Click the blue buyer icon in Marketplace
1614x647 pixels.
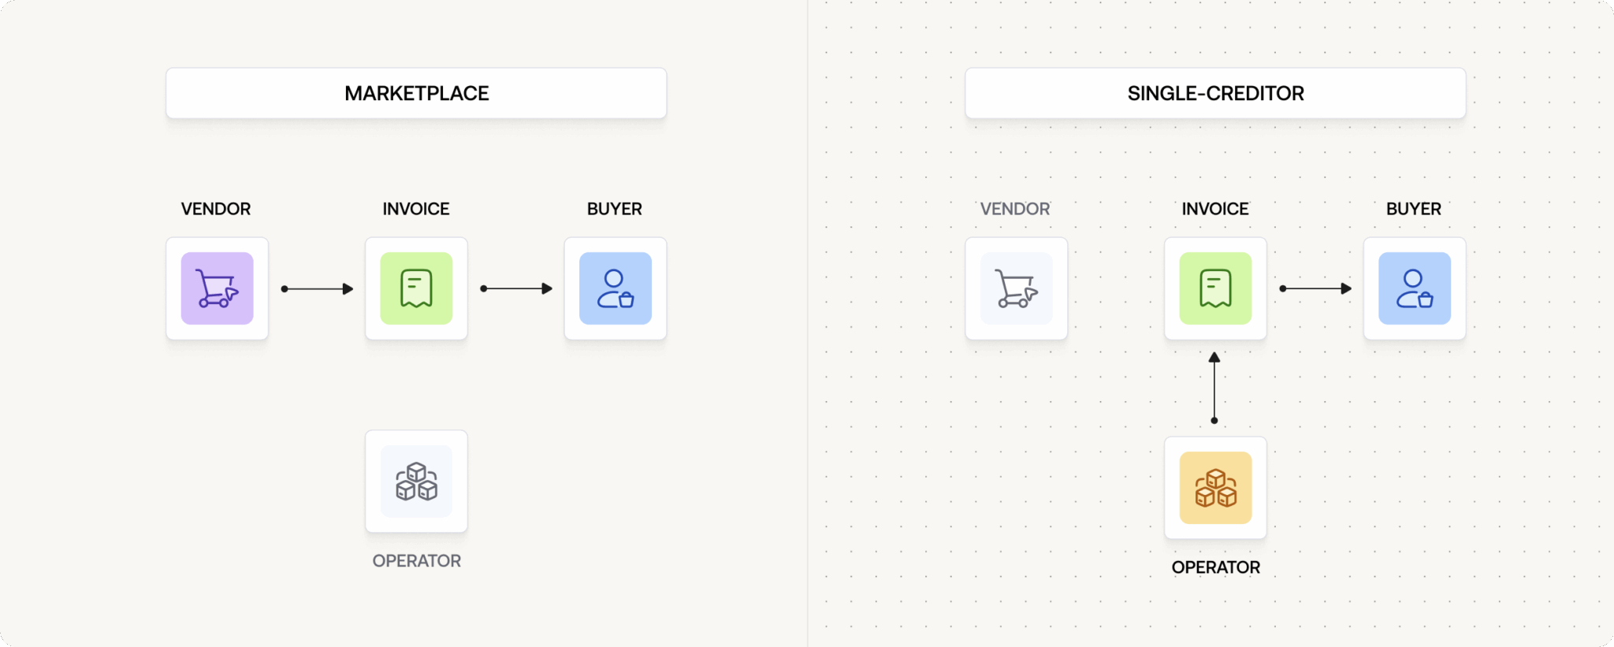(x=615, y=288)
